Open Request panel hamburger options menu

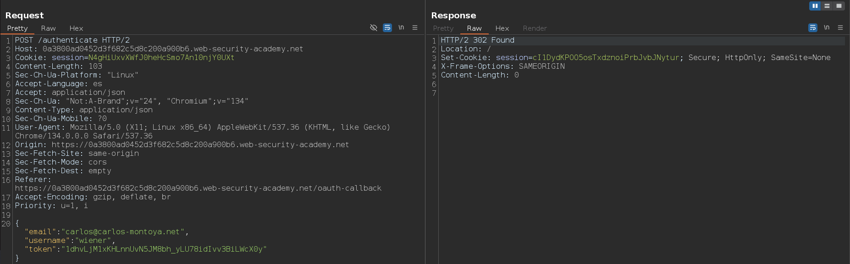tap(415, 28)
